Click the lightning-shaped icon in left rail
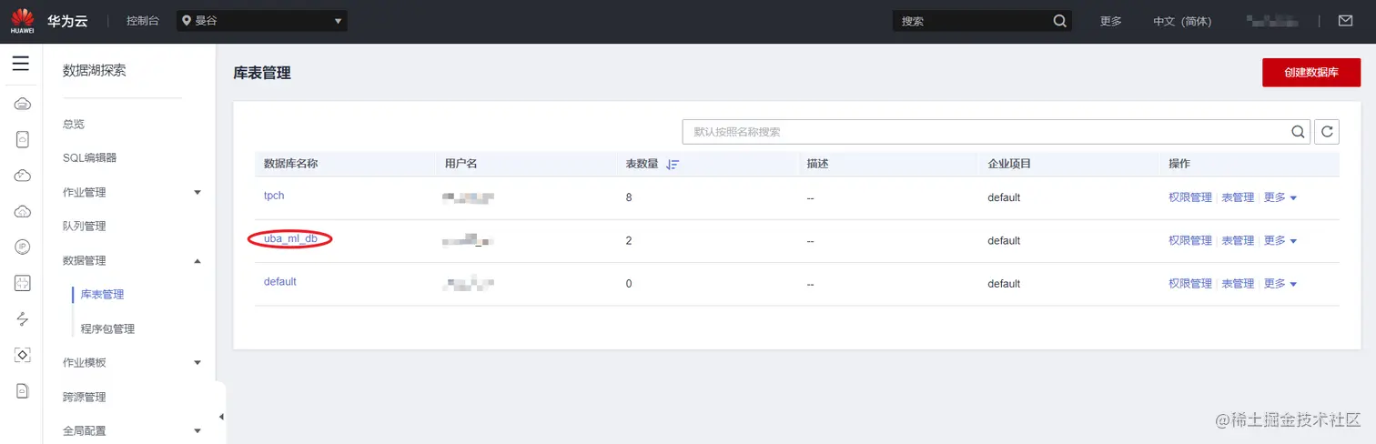Viewport: 1376px width, 444px height. click(23, 318)
